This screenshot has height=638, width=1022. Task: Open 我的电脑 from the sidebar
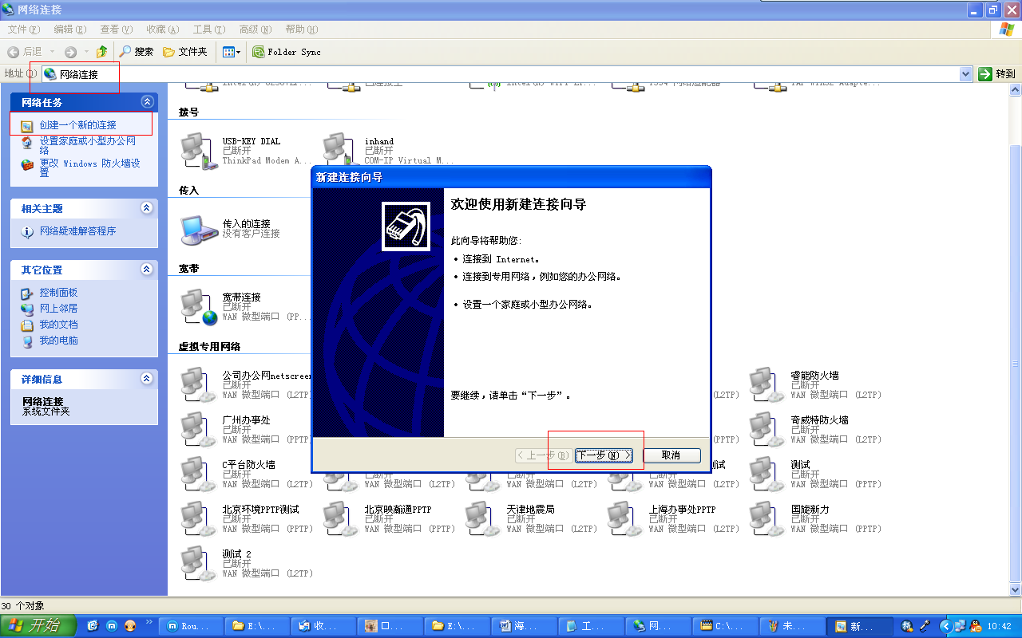[x=58, y=340]
